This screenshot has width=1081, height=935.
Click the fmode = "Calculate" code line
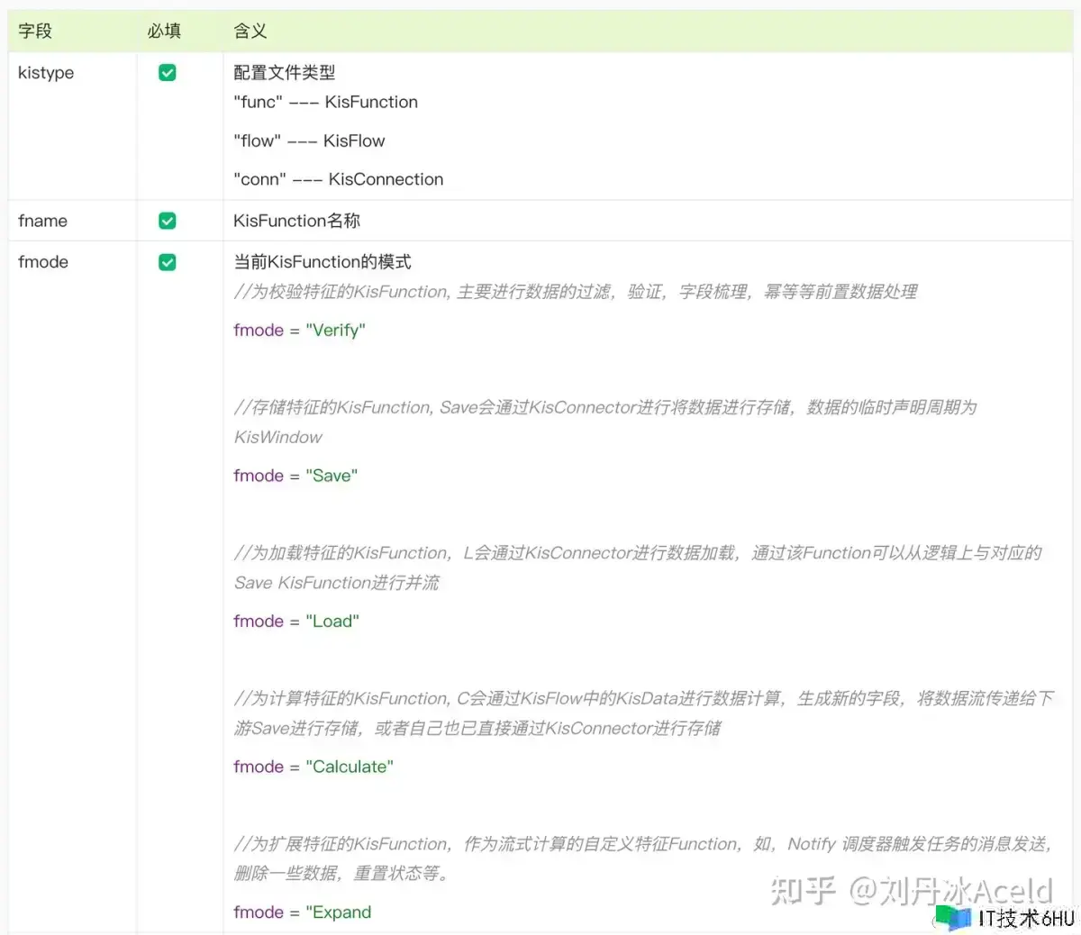point(313,767)
